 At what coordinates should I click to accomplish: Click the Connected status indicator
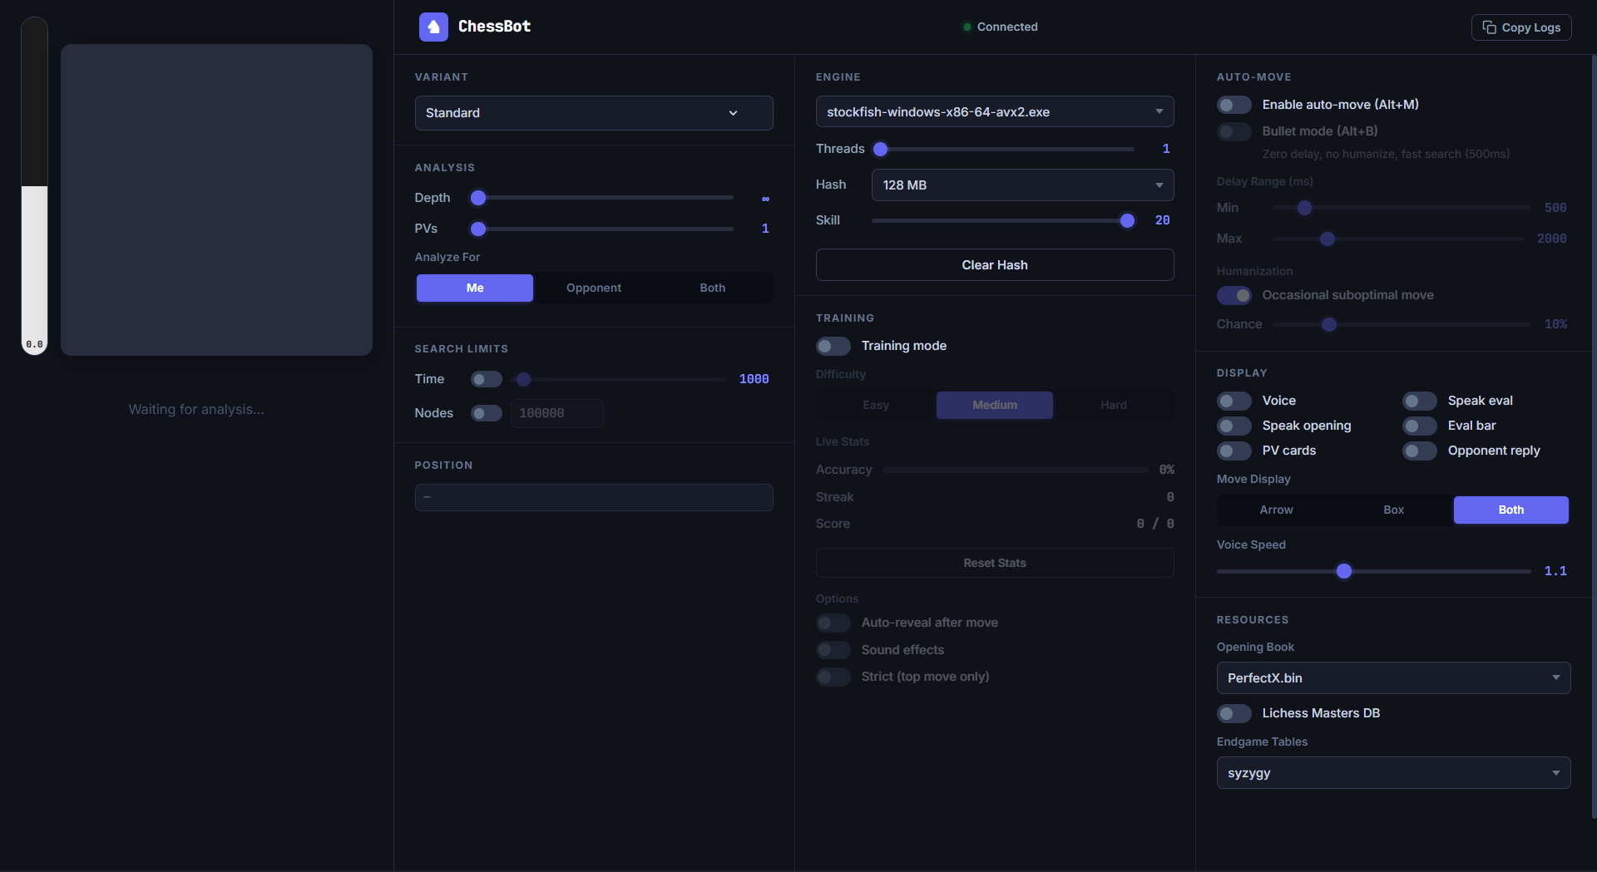pos(999,27)
